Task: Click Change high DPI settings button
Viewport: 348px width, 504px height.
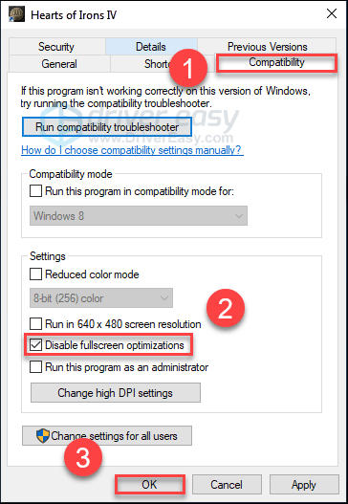Action: click(116, 393)
